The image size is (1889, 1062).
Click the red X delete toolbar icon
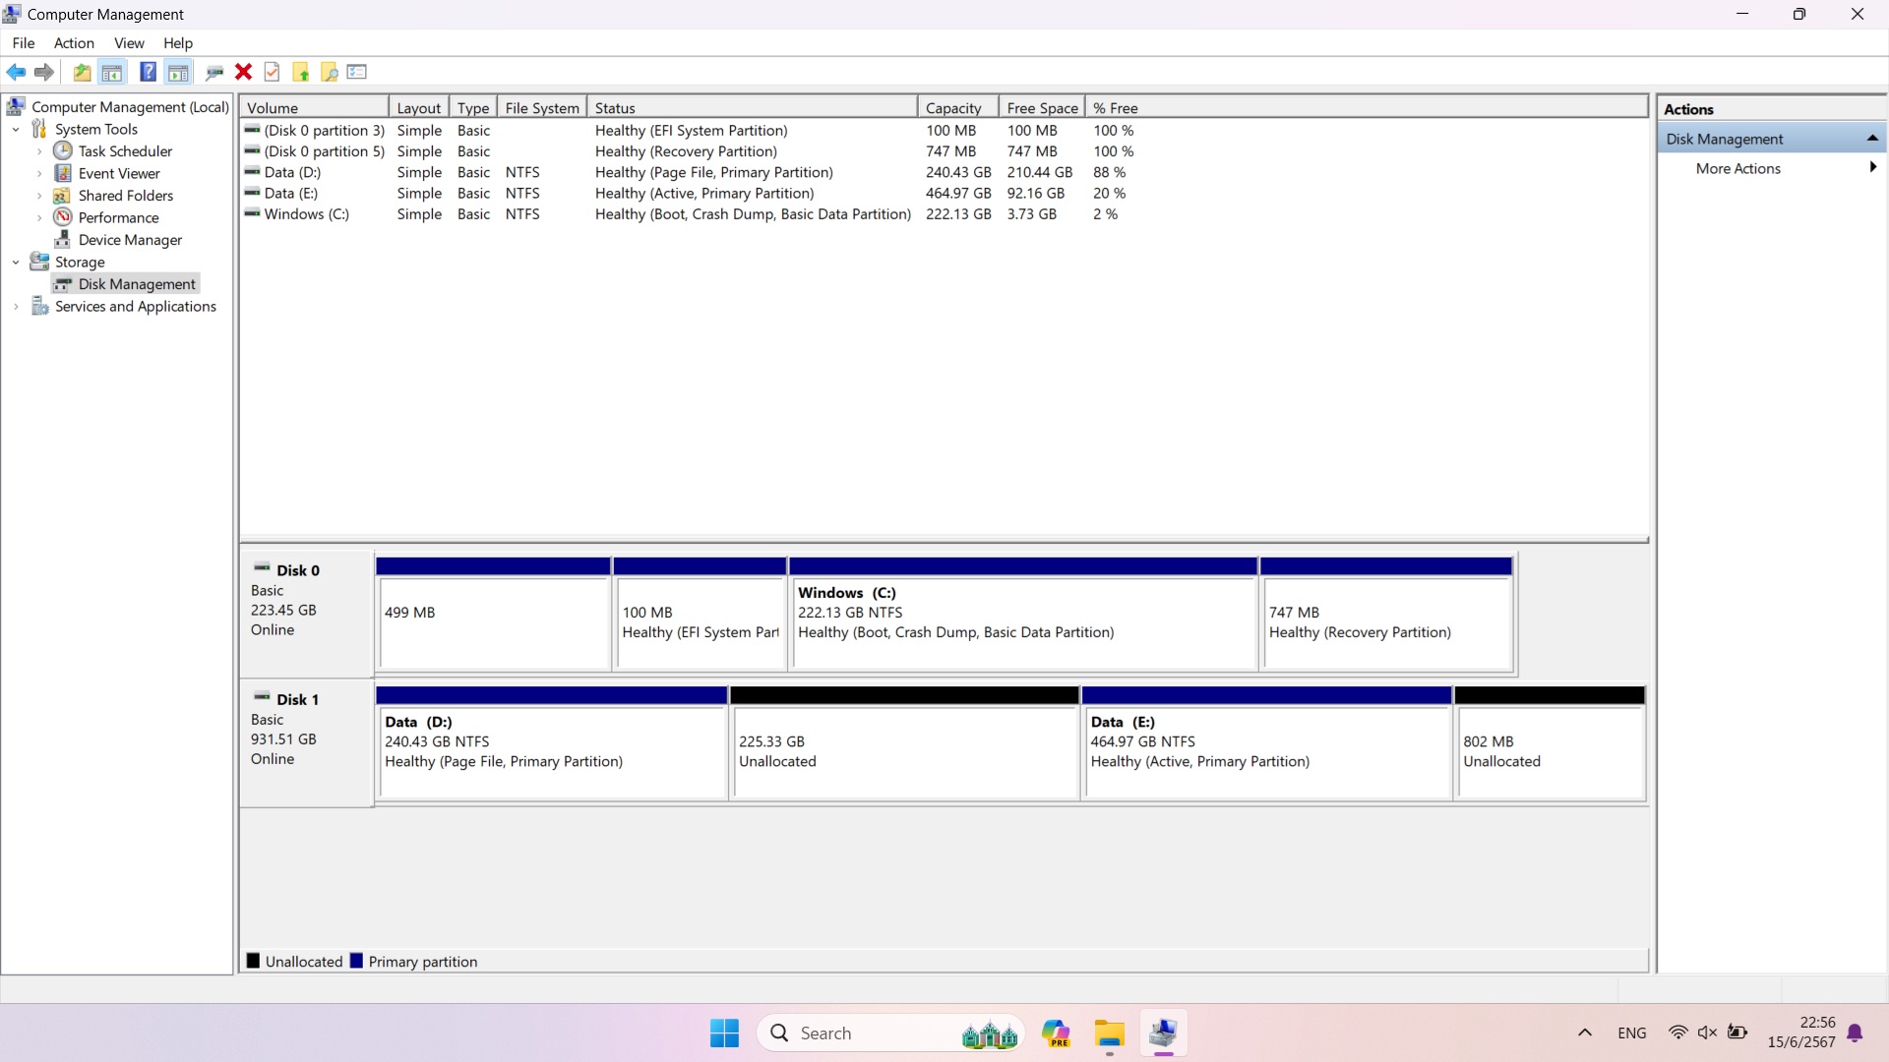coord(243,72)
